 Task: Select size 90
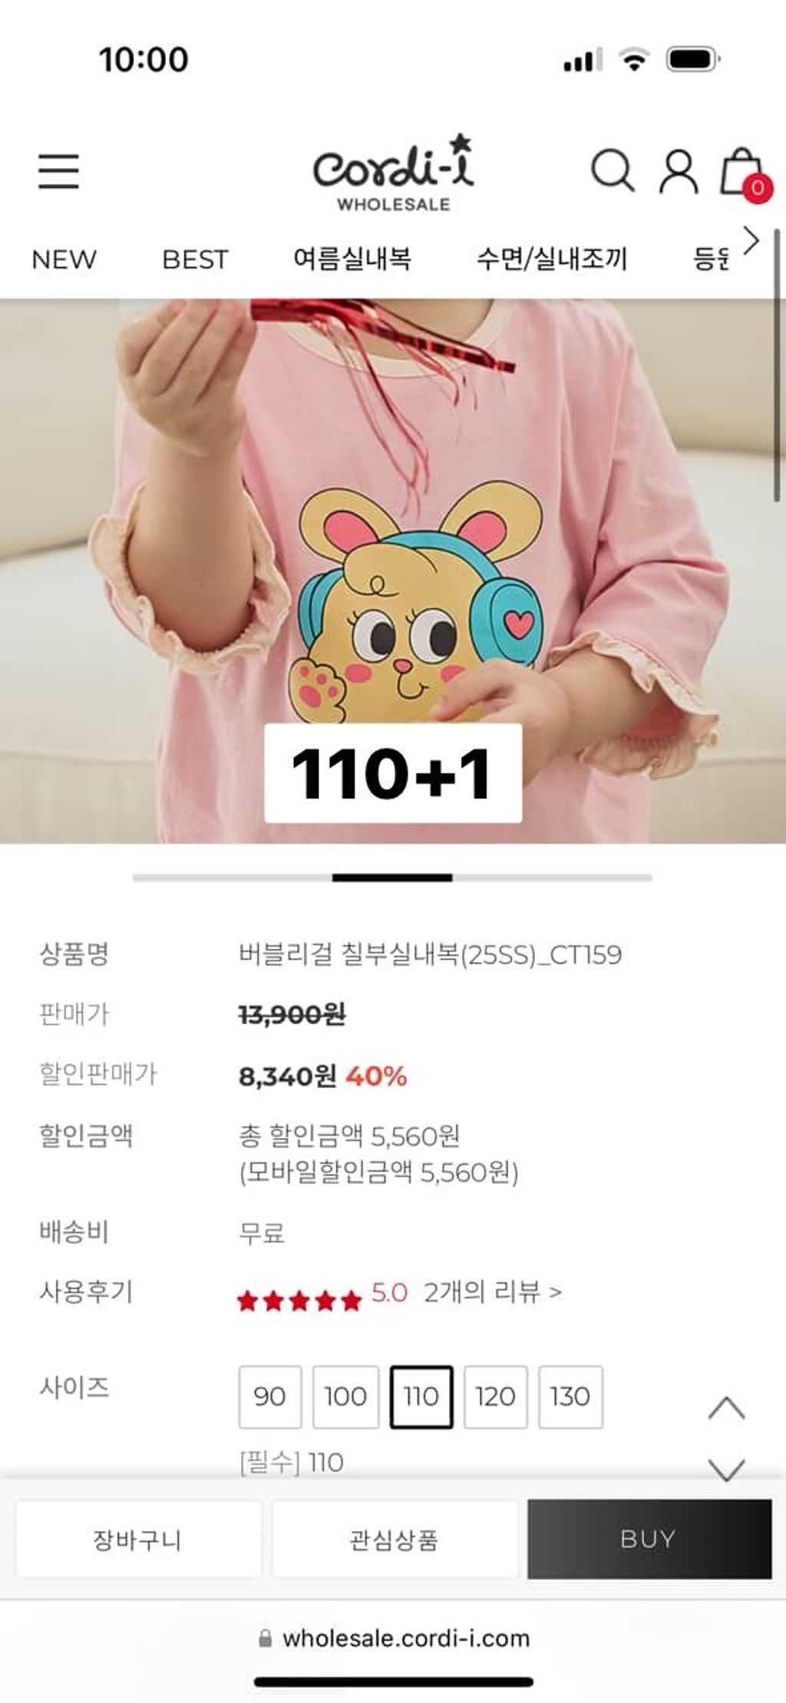[x=269, y=1397]
